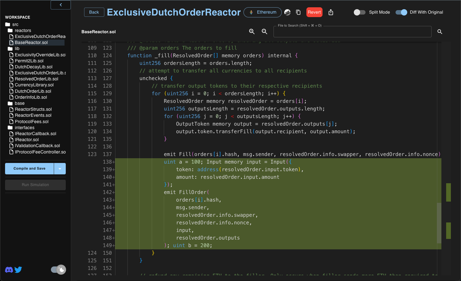Collapse the workspace sidebar chevron
This screenshot has width=461, height=281.
[61, 5]
